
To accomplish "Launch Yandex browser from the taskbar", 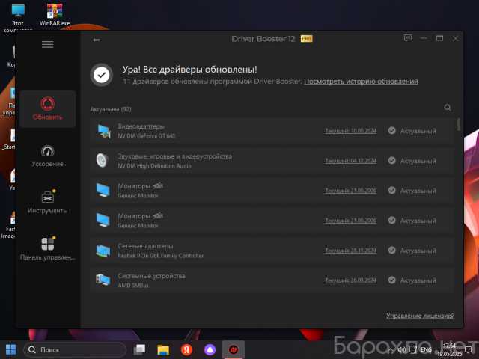I will pos(186,349).
